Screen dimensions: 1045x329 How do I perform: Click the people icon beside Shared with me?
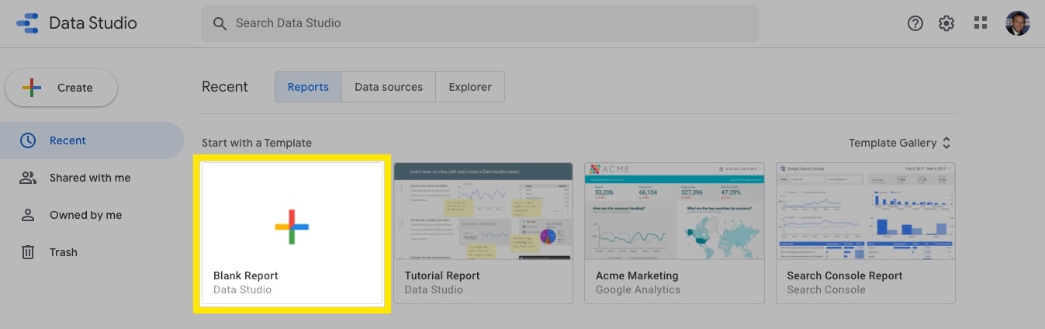click(x=28, y=178)
